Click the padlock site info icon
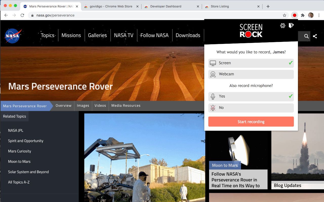Image resolution: width=324 pixels, height=202 pixels. tap(32, 15)
